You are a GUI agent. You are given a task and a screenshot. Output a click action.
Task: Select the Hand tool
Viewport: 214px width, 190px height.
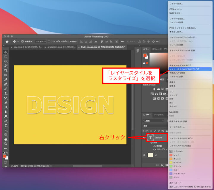click(x=6, y=139)
